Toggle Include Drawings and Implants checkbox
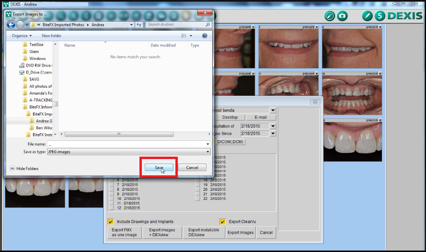The image size is (426, 252). (x=111, y=222)
